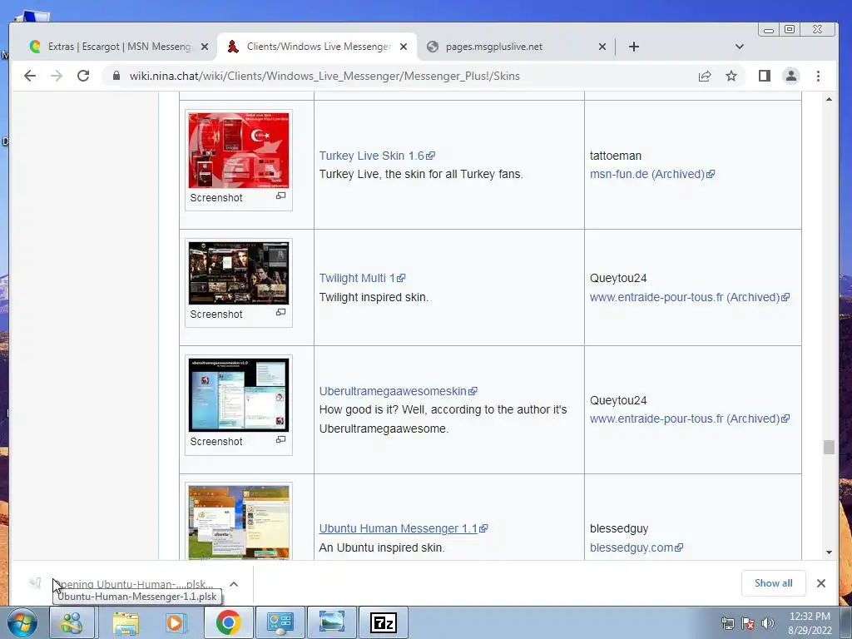Open Windows Live Messenger taskbar icon
This screenshot has width=852, height=639.
pyautogui.click(x=72, y=622)
